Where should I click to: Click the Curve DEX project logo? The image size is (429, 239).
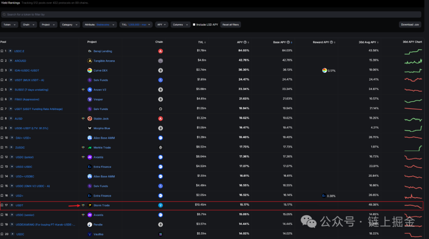pyautogui.click(x=89, y=70)
